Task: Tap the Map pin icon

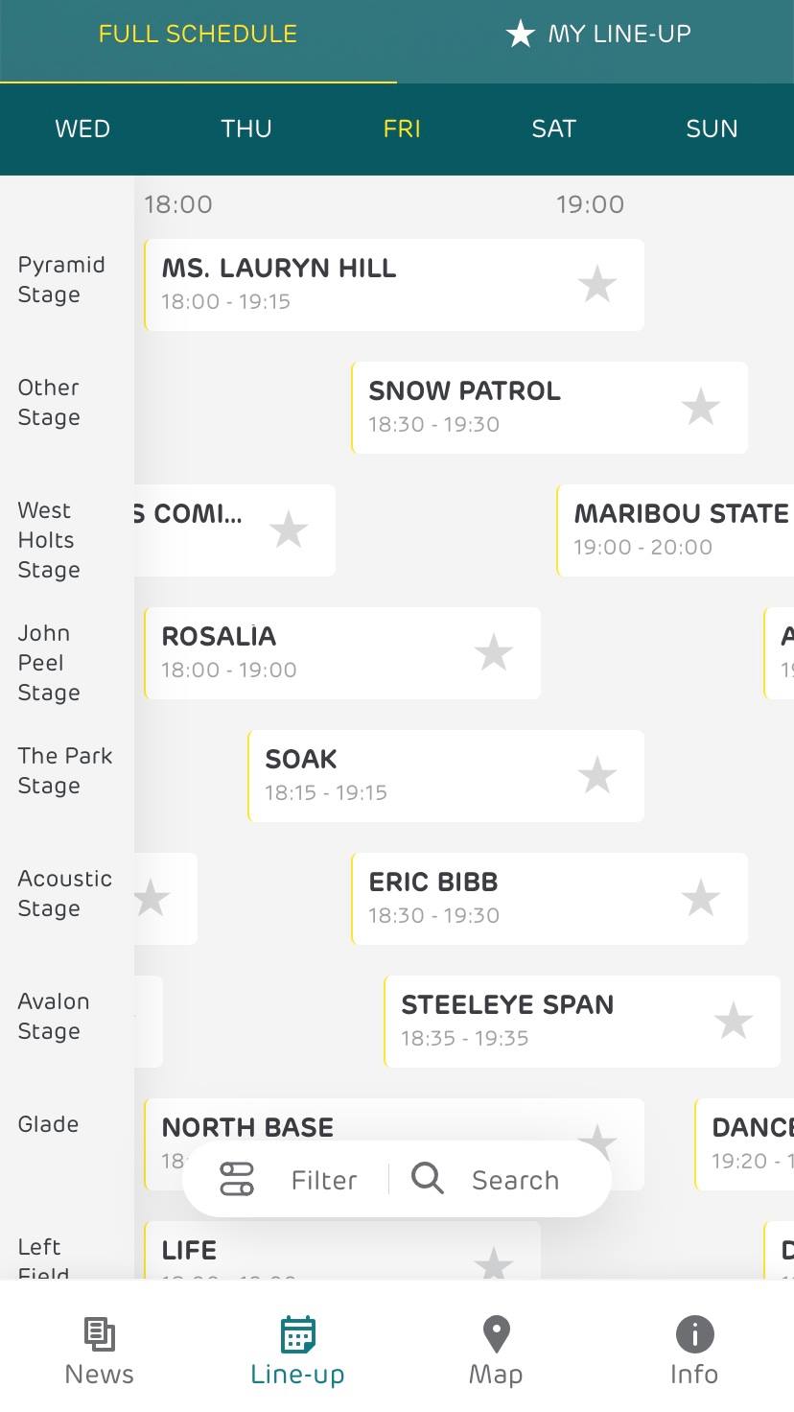Action: [496, 1334]
